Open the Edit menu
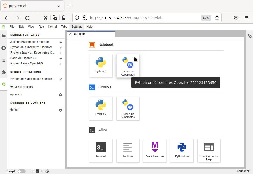 click(21, 27)
